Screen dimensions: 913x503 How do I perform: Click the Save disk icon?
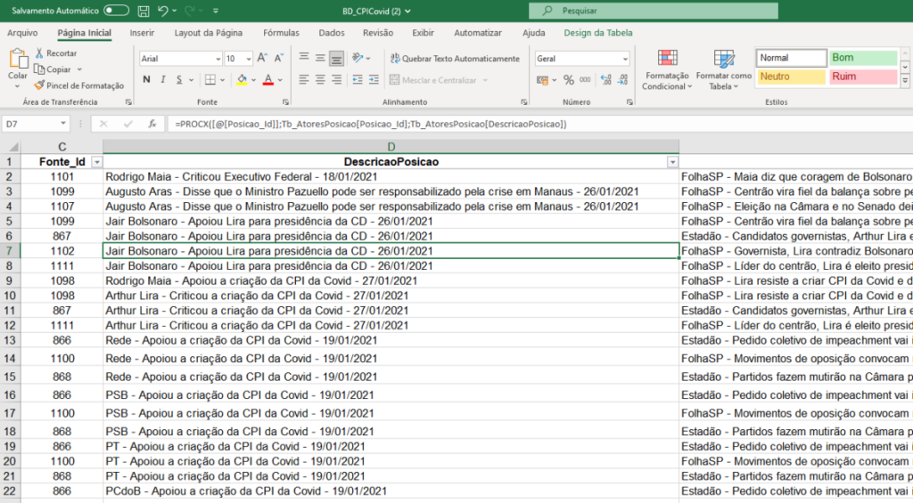[x=144, y=11]
